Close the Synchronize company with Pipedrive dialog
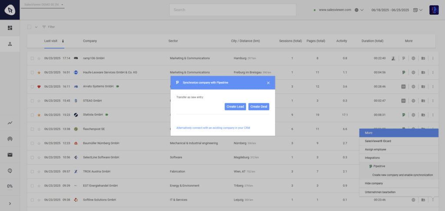445x211 pixels. [268, 83]
